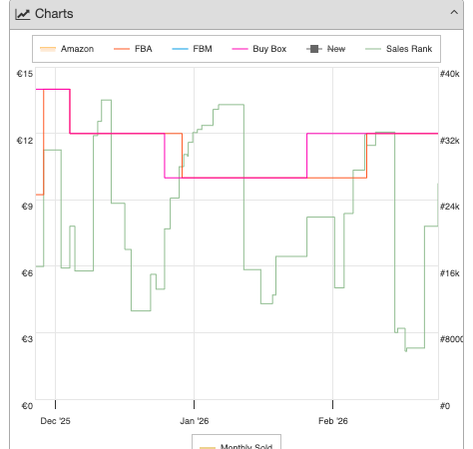Viewport: 473px width, 449px height.
Task: Click the €9 price axis label
Action: point(27,207)
